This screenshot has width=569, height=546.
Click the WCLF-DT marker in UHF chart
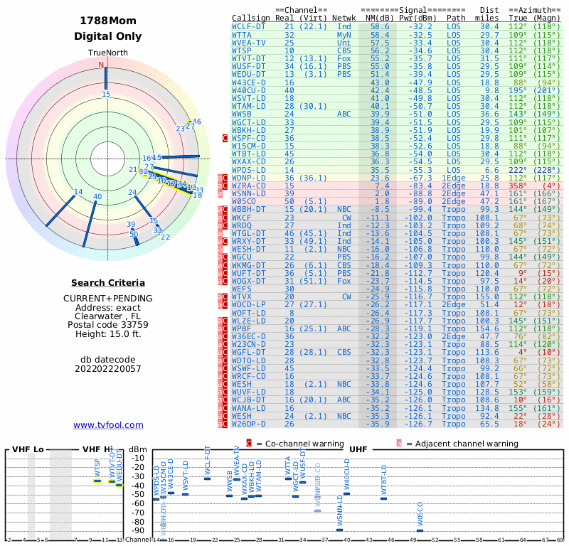click(207, 479)
